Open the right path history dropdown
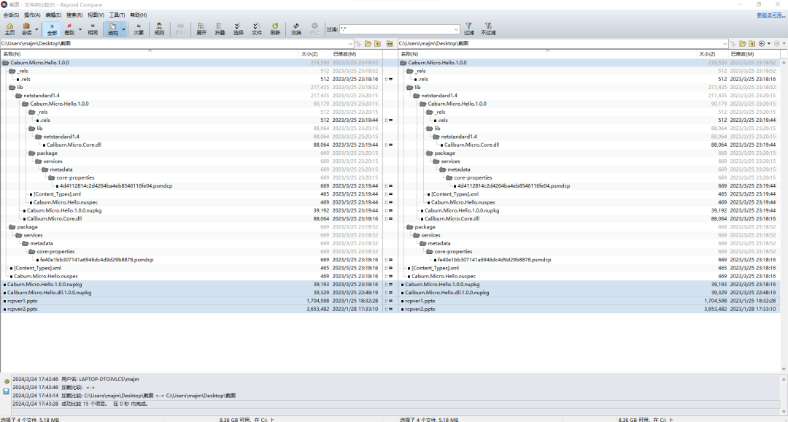This screenshot has height=422, width=788. [725, 44]
